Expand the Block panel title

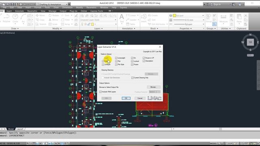click(x=154, y=28)
